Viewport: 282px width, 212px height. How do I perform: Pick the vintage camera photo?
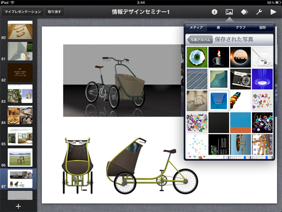pyautogui.click(x=241, y=78)
